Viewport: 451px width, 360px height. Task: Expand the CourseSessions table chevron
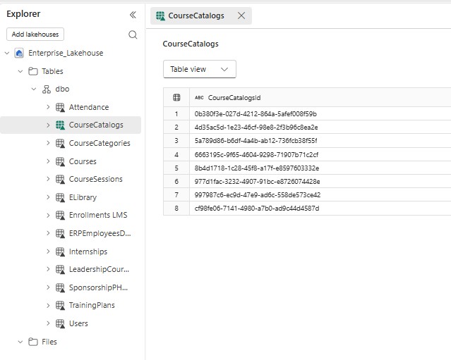(x=48, y=179)
